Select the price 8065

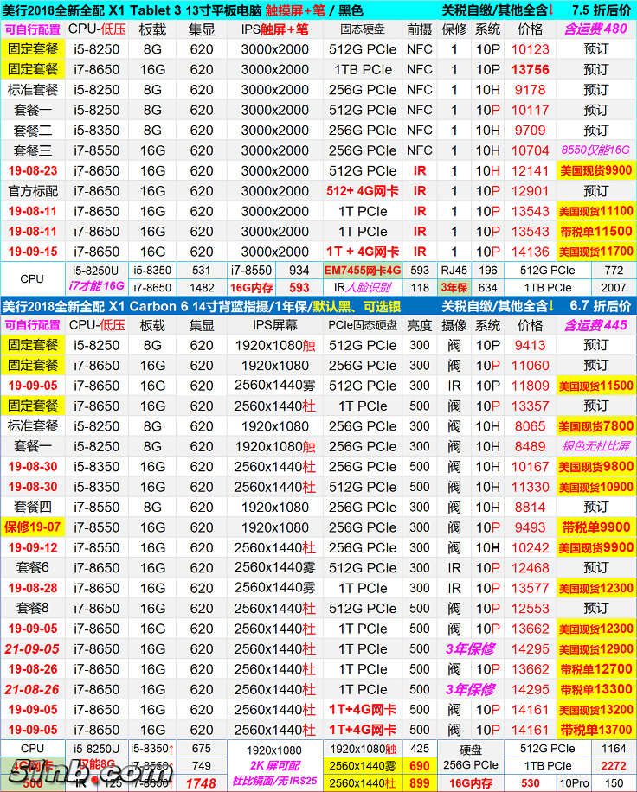pyautogui.click(x=530, y=426)
